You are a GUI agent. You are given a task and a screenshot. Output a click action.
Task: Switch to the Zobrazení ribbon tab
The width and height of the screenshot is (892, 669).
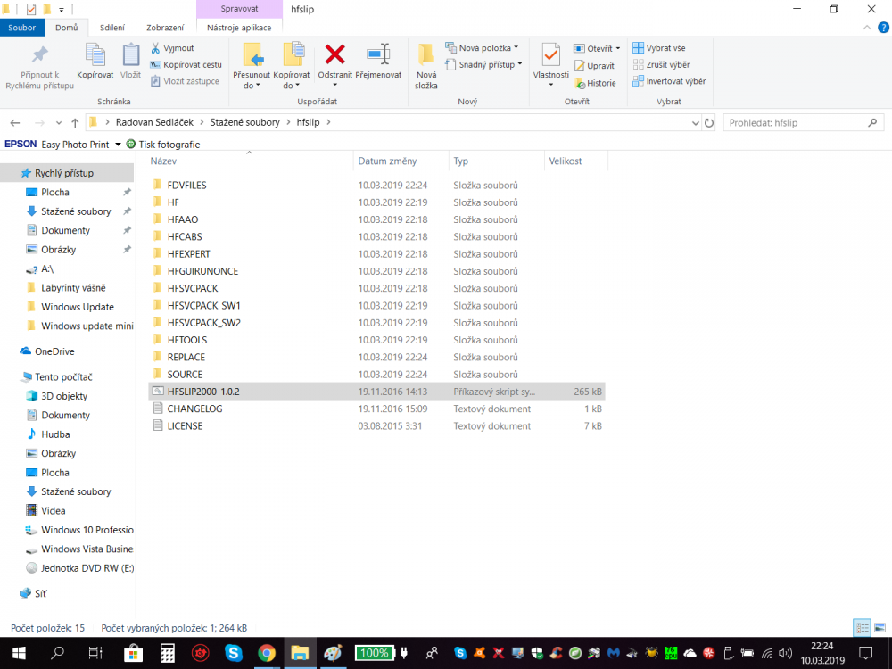coord(165,28)
